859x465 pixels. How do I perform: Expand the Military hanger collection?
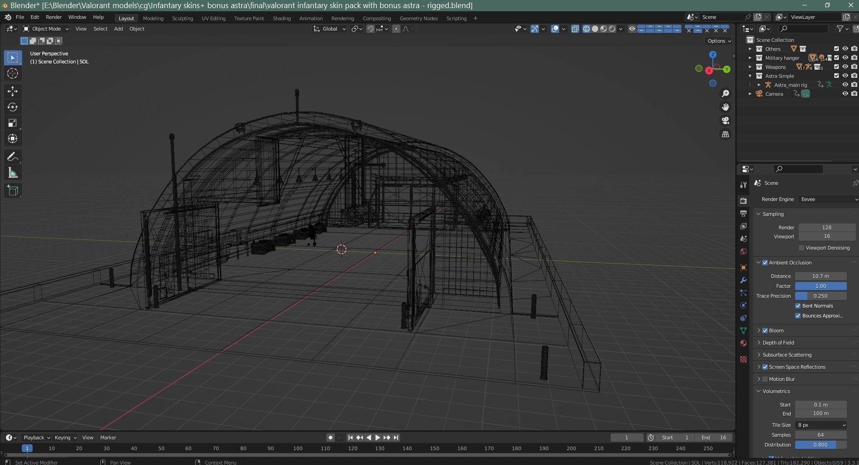click(750, 58)
